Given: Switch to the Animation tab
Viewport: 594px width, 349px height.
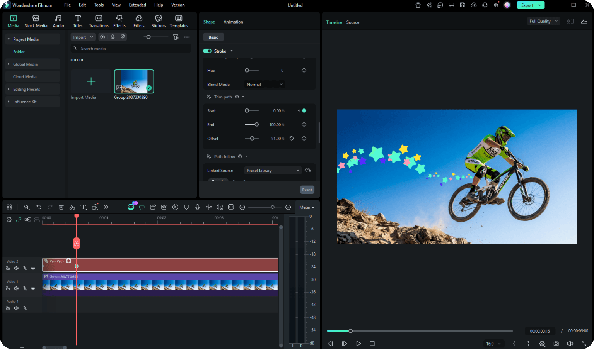Looking at the screenshot, I should coord(233,22).
